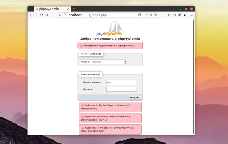
Task: Open the hamburger application menu
Action: click(x=191, y=15)
